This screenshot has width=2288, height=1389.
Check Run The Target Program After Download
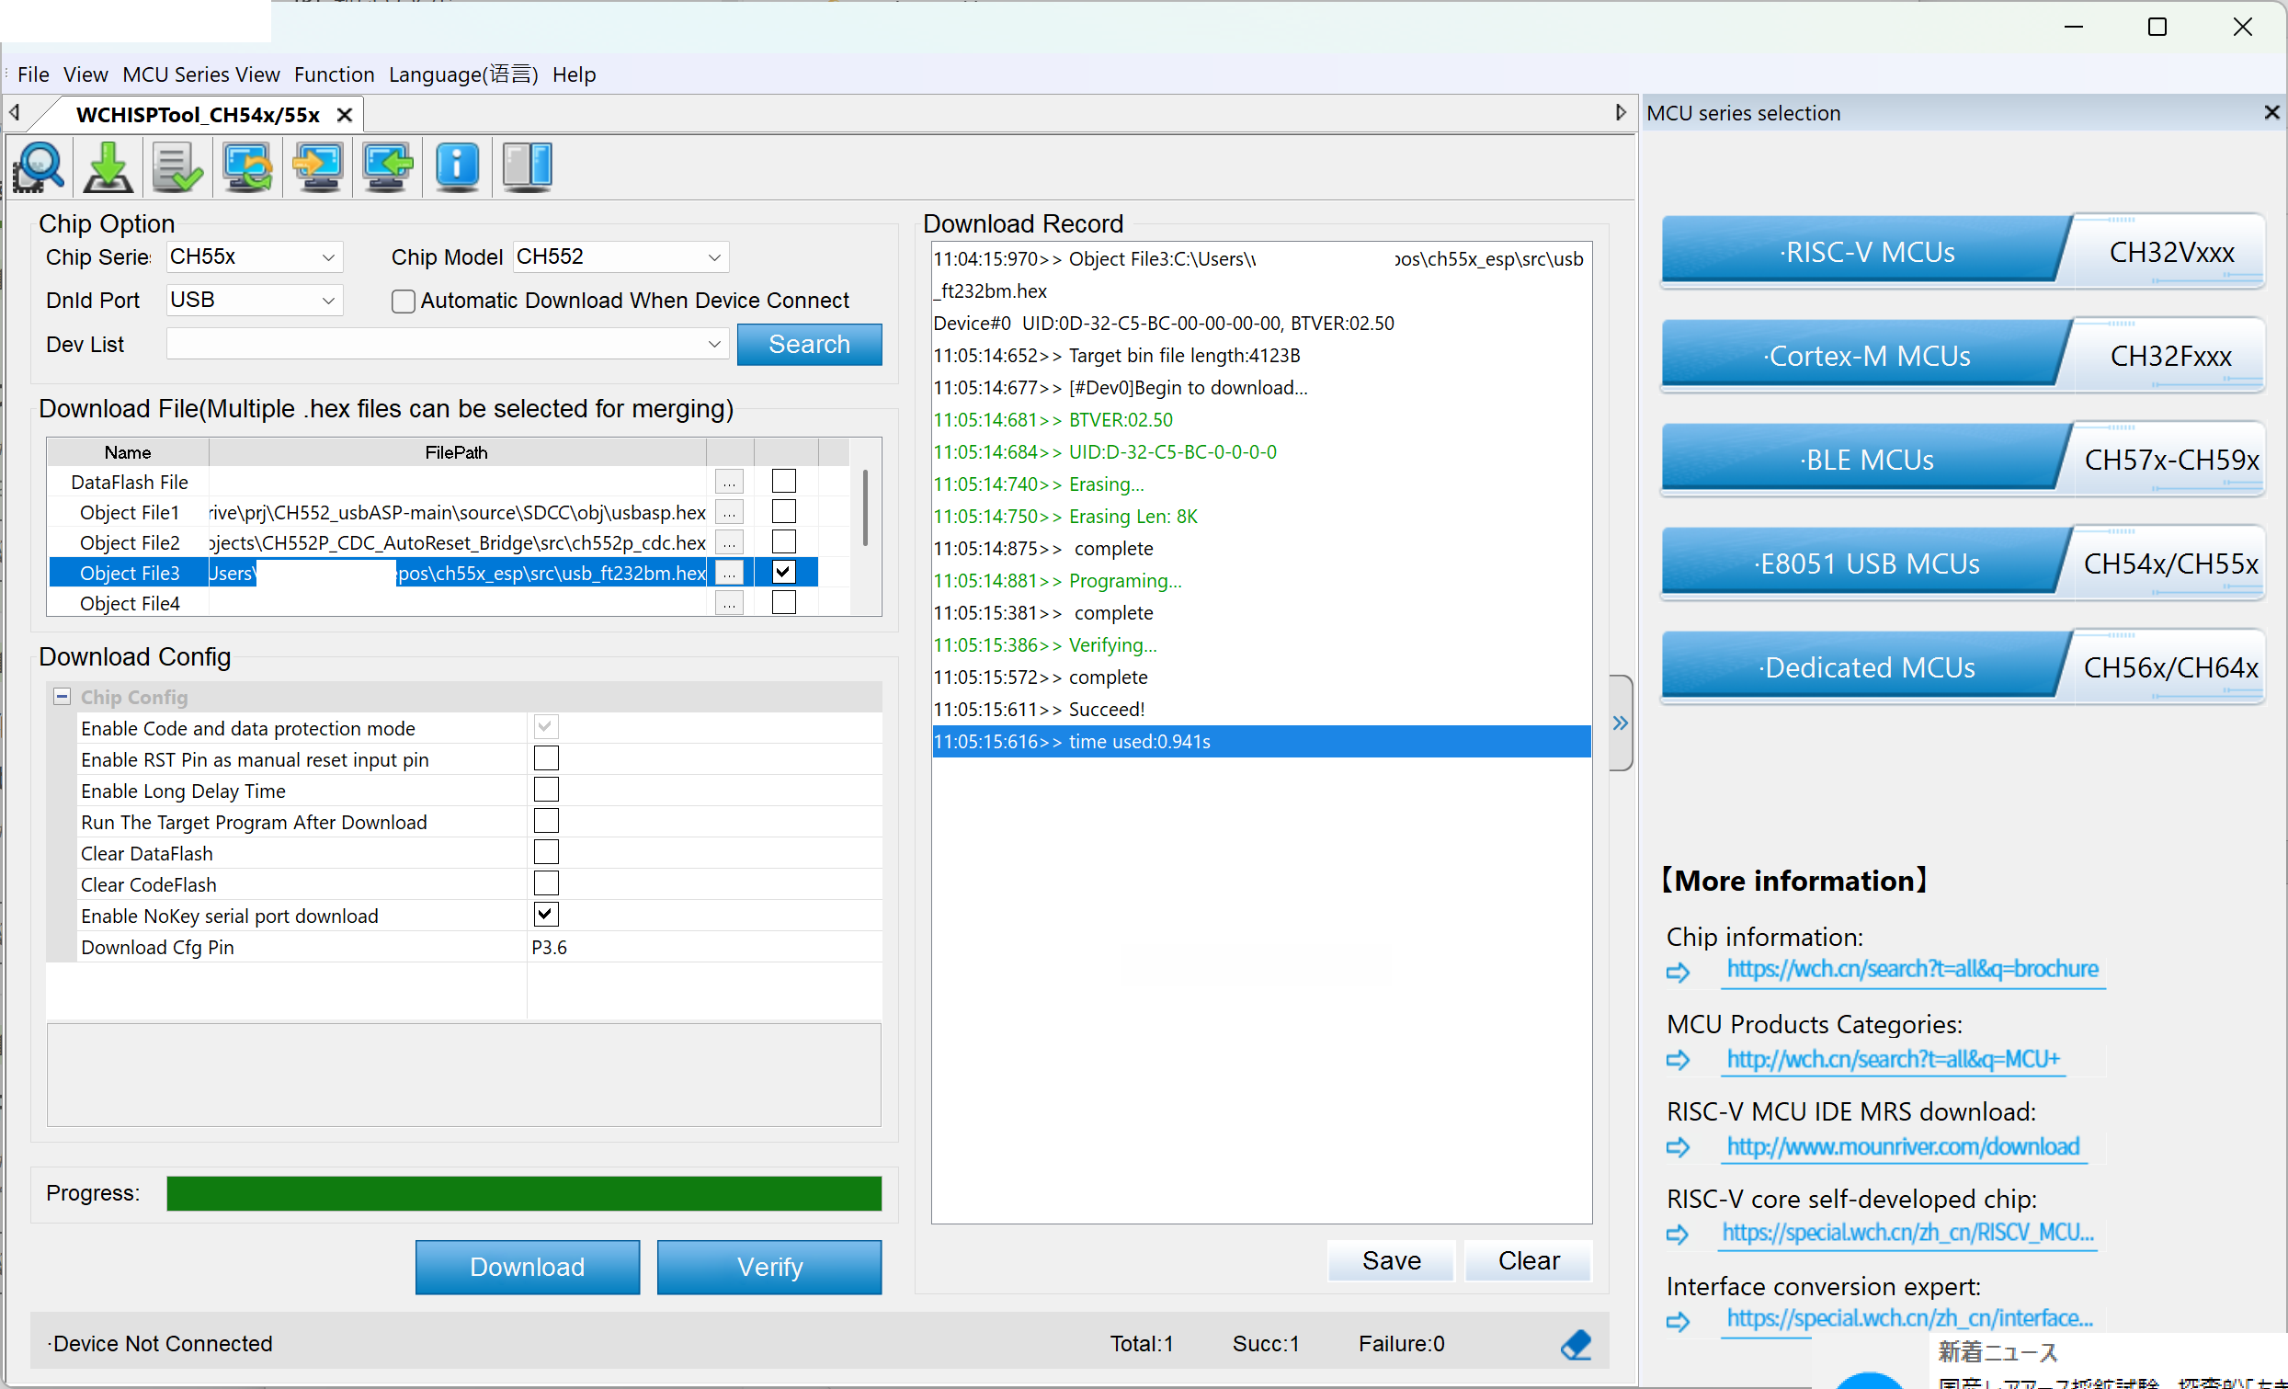[546, 822]
